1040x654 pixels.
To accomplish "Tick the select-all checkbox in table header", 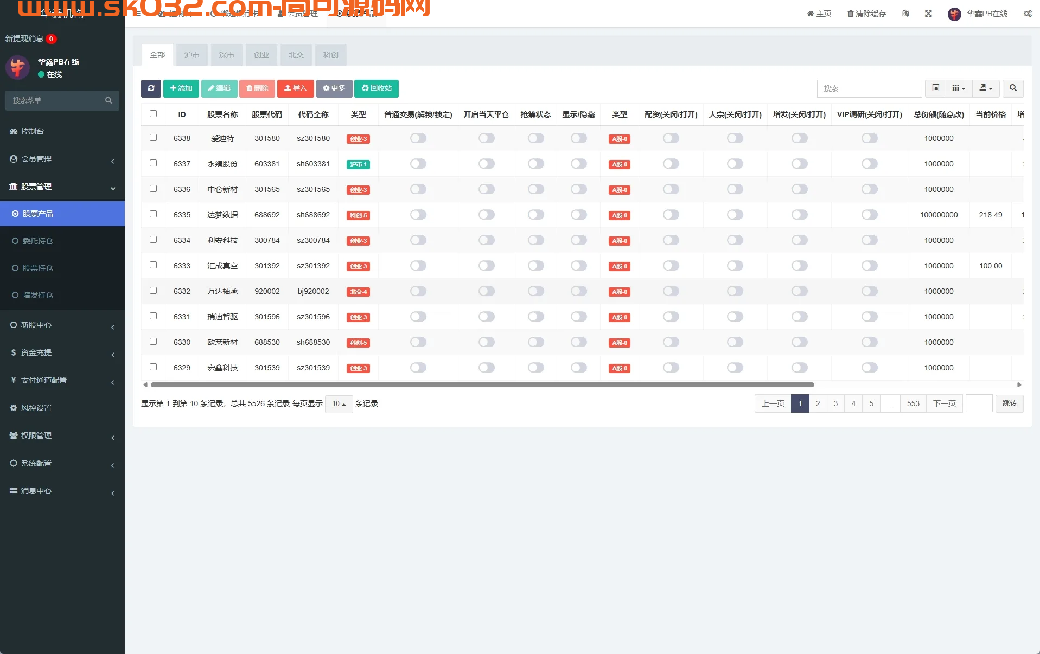I will 153,114.
